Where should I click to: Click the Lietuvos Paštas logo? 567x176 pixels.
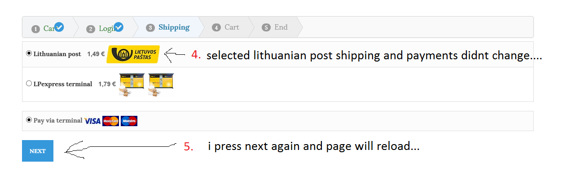(x=133, y=54)
